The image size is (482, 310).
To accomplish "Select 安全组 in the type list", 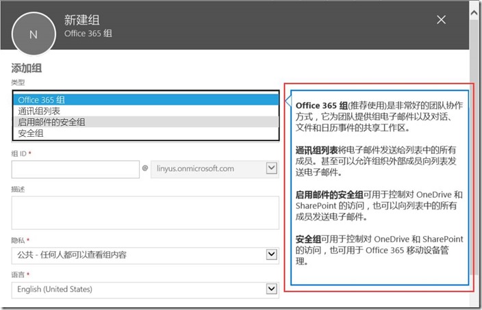I will click(146, 133).
